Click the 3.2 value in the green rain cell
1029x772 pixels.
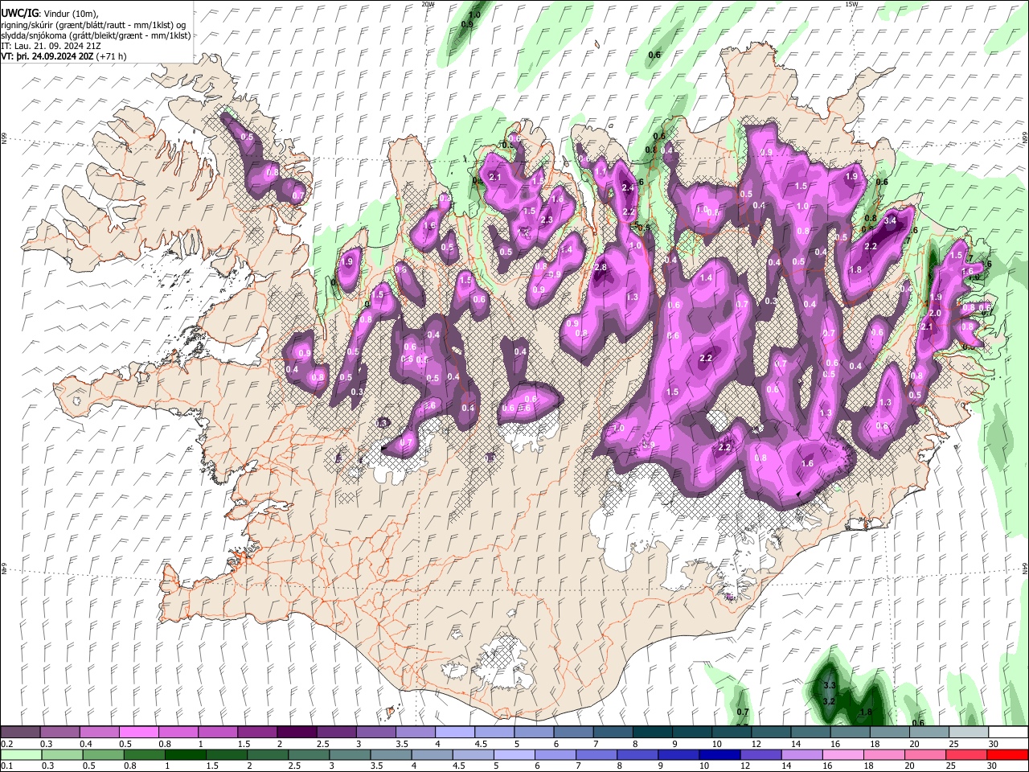[x=830, y=702]
